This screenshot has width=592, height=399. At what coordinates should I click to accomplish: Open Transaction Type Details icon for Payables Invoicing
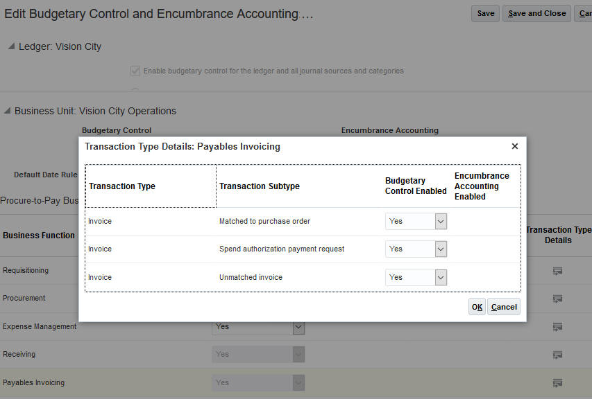click(557, 382)
